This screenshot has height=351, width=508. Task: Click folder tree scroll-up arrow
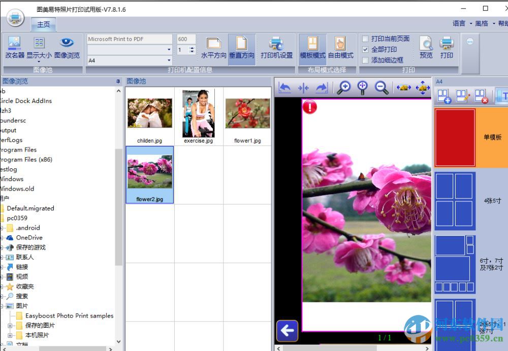coord(118,91)
